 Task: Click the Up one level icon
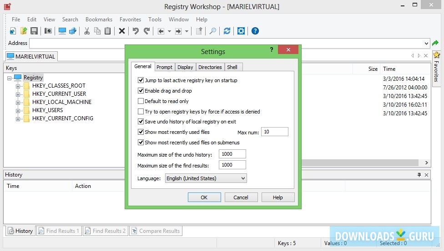[199, 31]
